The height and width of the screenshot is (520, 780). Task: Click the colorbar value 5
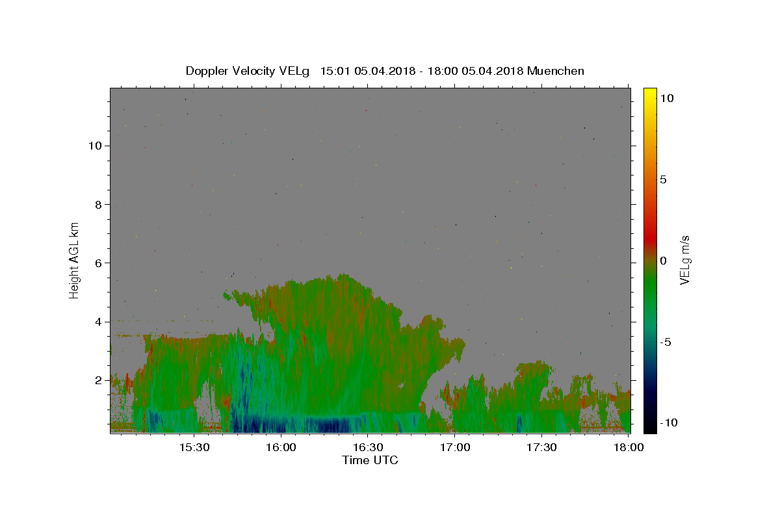(x=663, y=179)
